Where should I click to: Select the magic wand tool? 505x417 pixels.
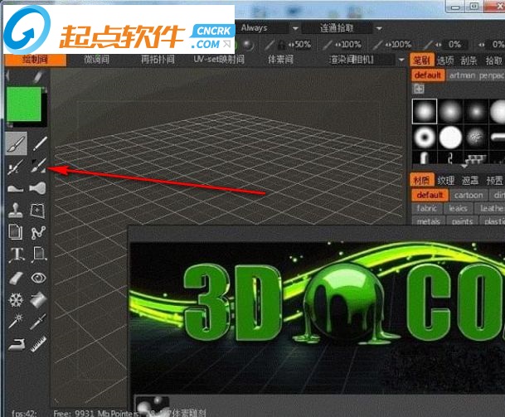(16, 322)
